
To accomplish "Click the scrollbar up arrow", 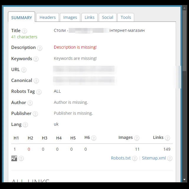I will point(184,8).
